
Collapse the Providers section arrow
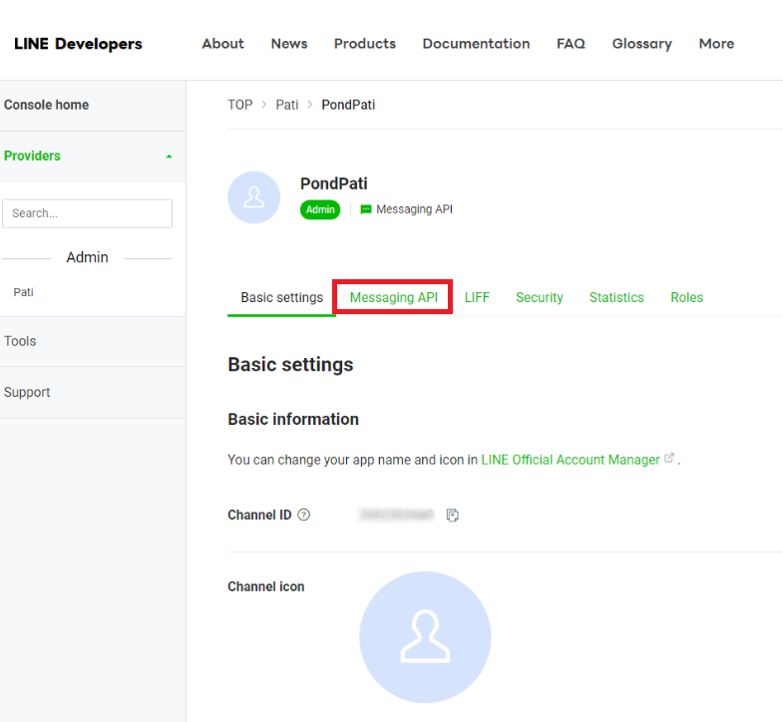click(x=169, y=157)
